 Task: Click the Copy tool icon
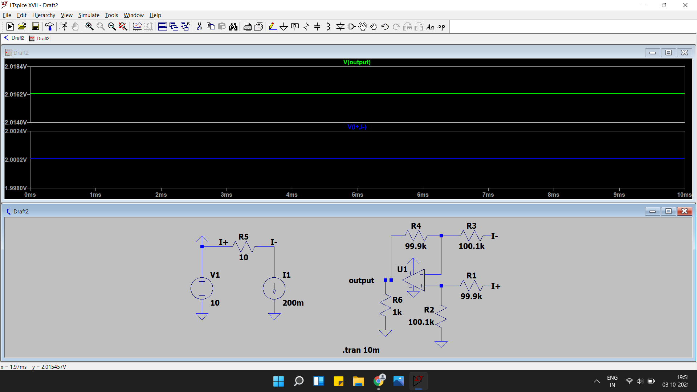click(x=211, y=26)
